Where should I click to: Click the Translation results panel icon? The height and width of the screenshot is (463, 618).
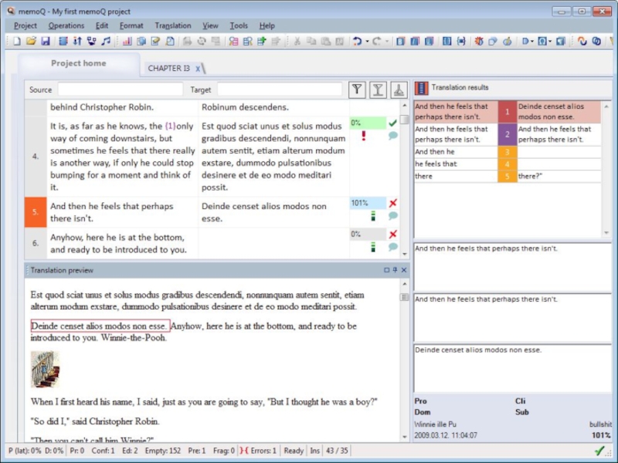tap(421, 88)
